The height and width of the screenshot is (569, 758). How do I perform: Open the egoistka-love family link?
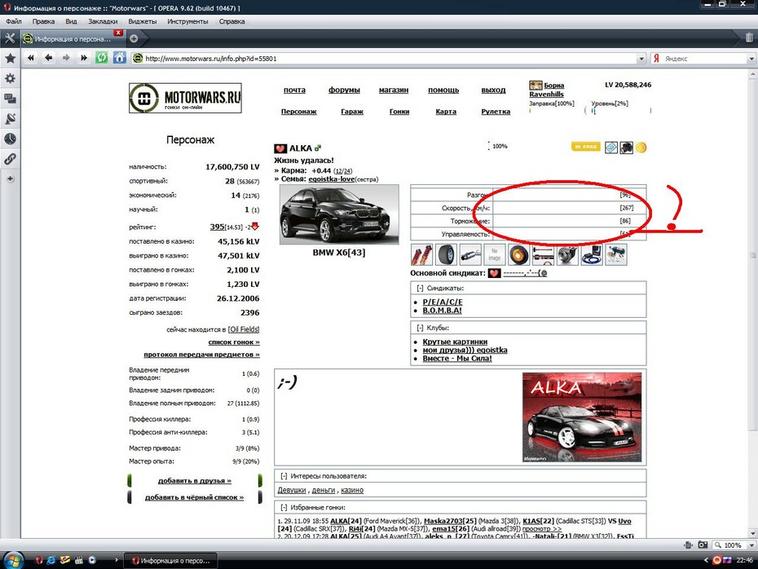point(331,179)
